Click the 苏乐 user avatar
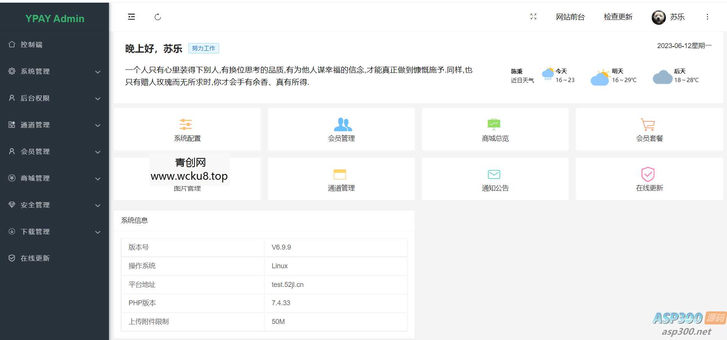Image resolution: width=727 pixels, height=340 pixels. 659,17
